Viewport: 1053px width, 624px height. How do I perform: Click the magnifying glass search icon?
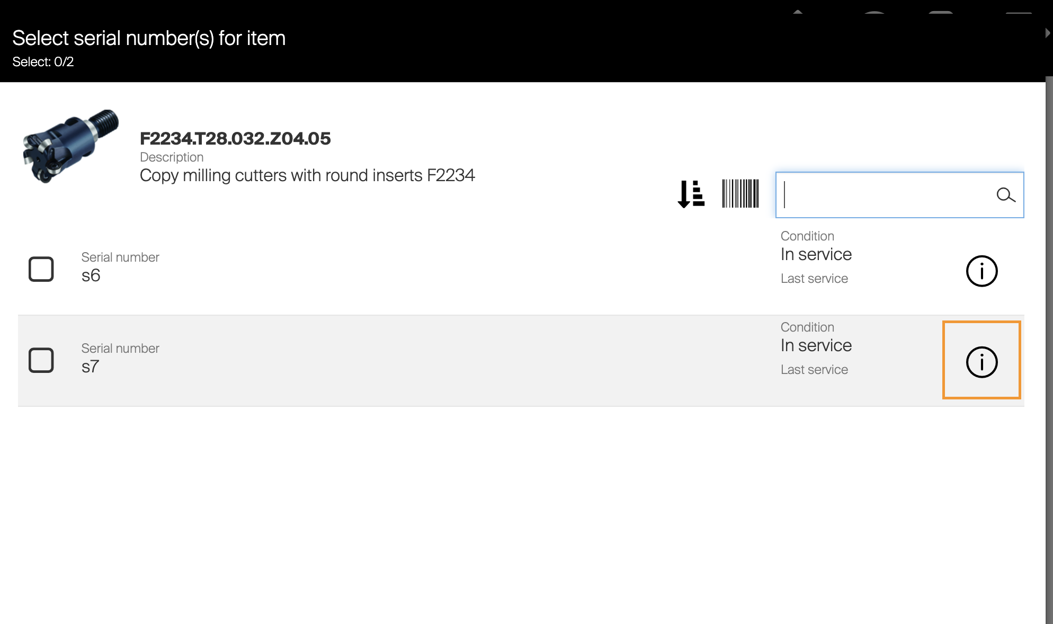tap(1005, 195)
